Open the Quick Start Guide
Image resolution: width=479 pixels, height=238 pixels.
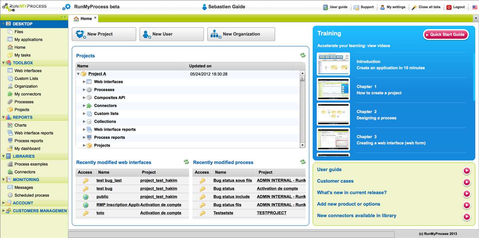tap(446, 35)
